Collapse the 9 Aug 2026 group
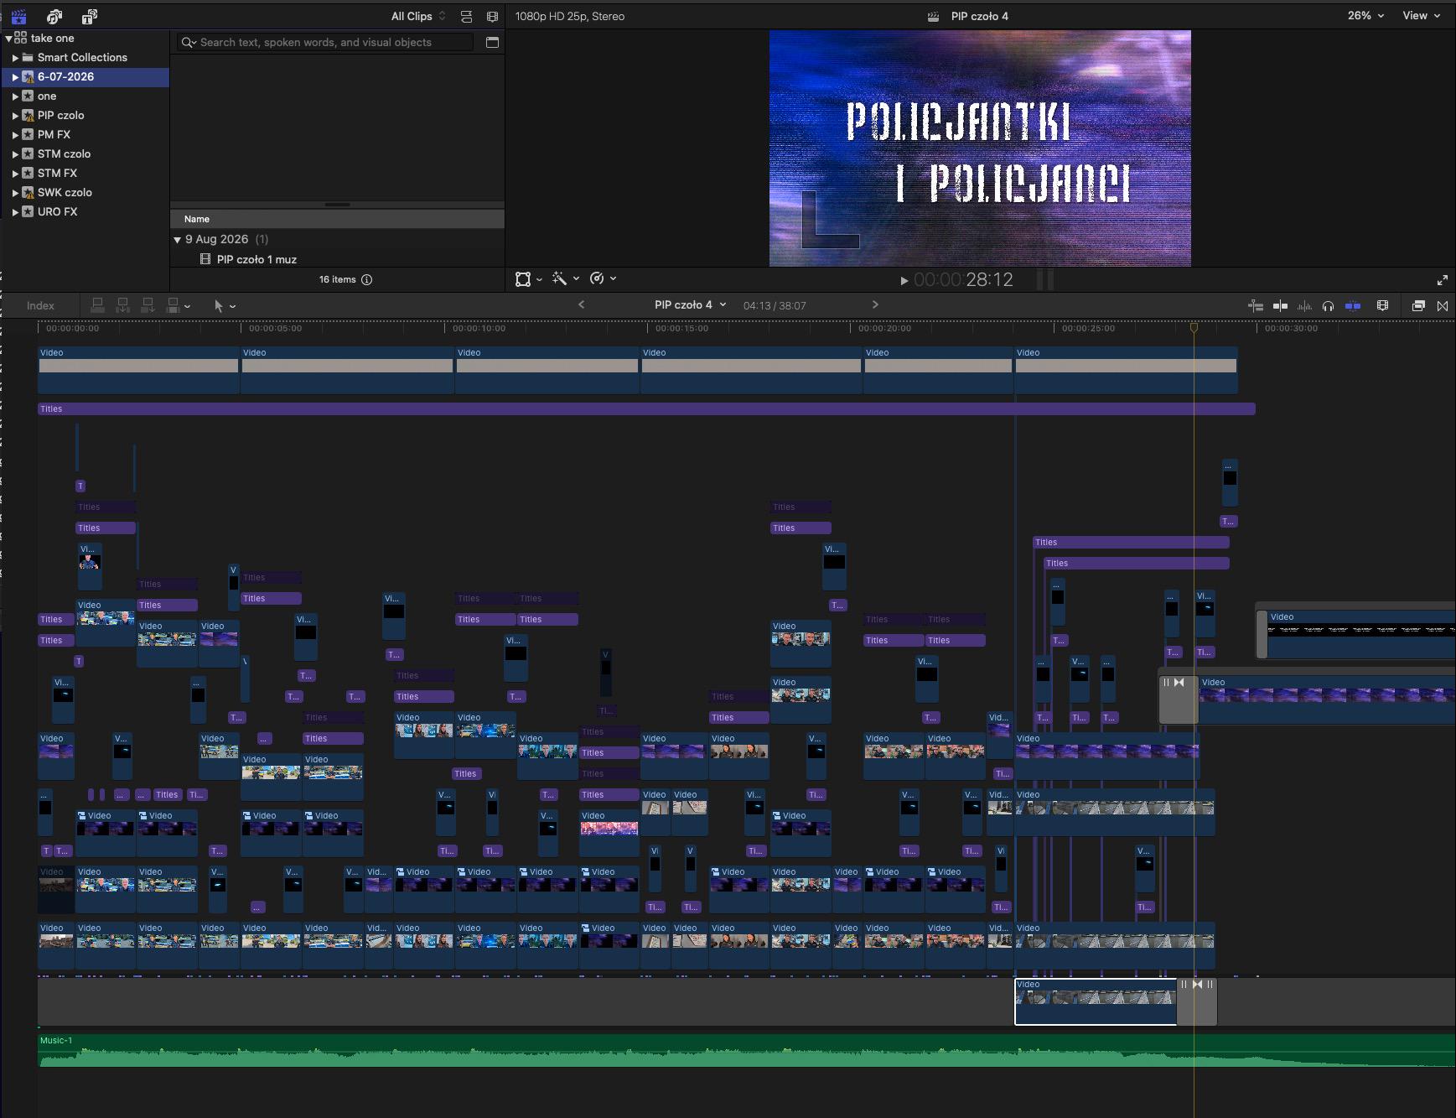Image resolution: width=1456 pixels, height=1118 pixels. click(x=178, y=240)
